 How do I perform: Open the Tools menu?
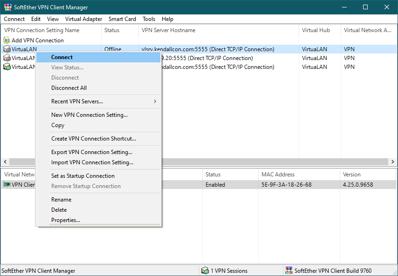tap(149, 19)
